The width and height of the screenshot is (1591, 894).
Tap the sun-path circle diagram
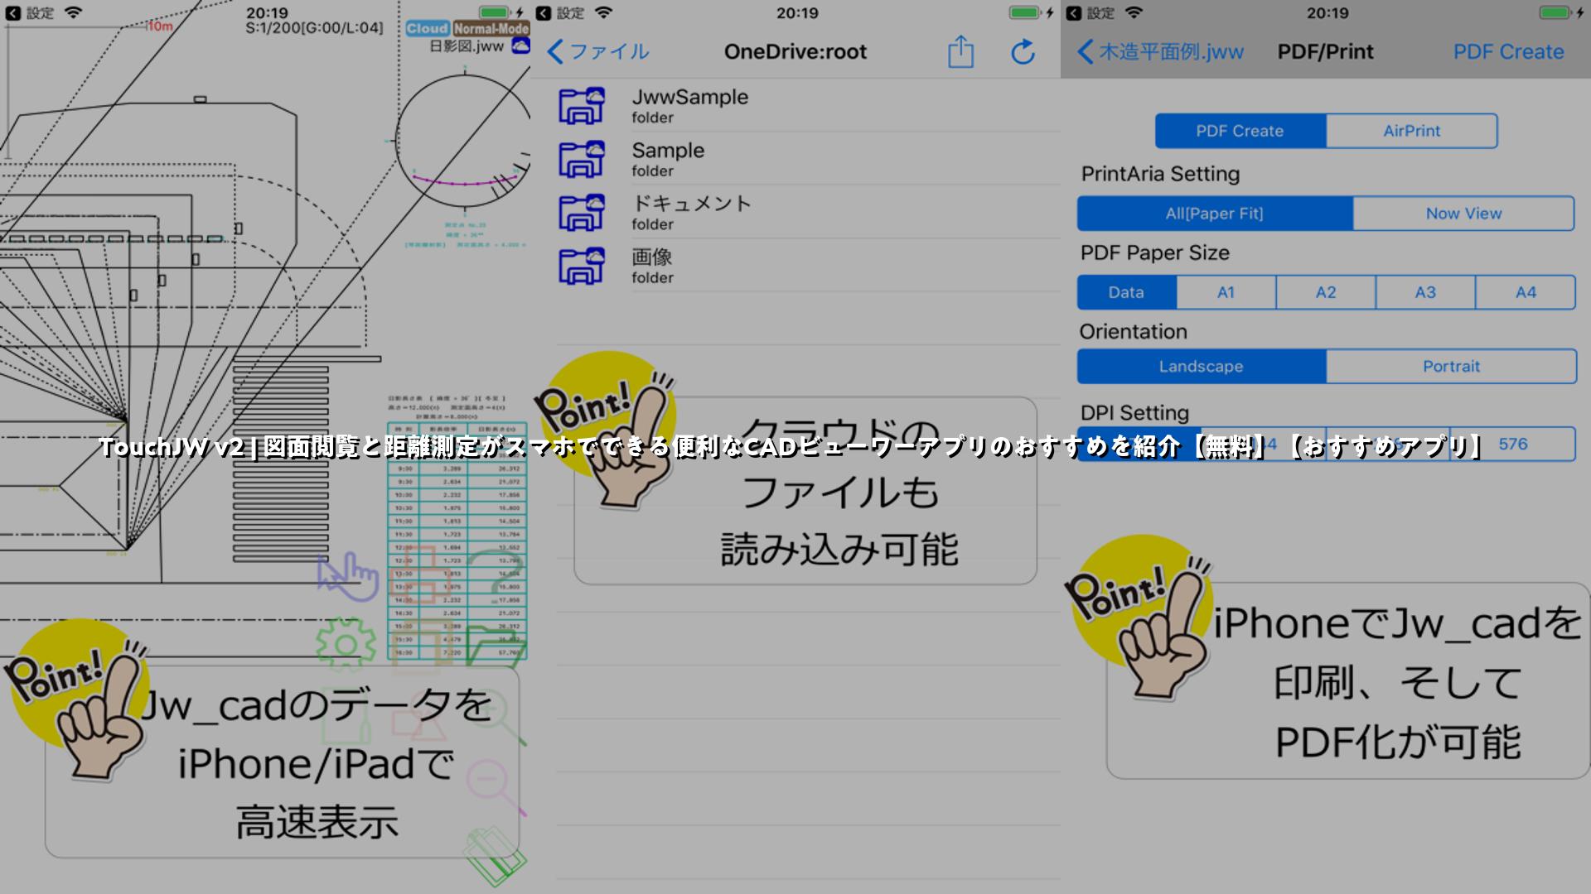pyautogui.click(x=464, y=141)
